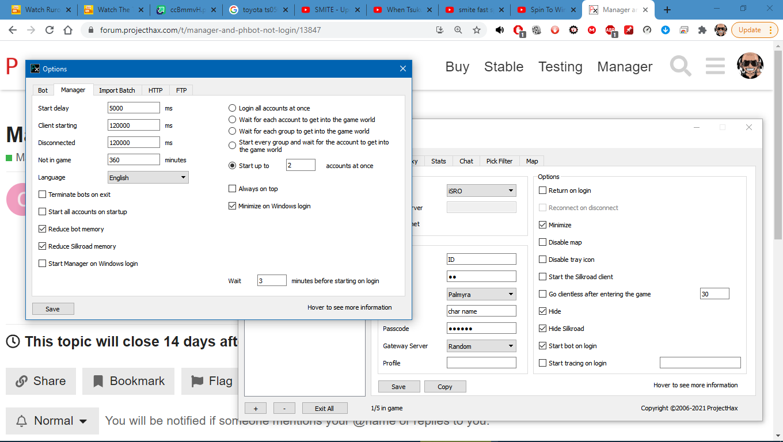Go to the browser home icon
This screenshot has height=442, width=783.
point(68,30)
